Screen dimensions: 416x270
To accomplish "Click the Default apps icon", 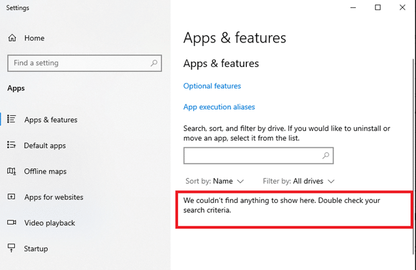I will pos(11,145).
